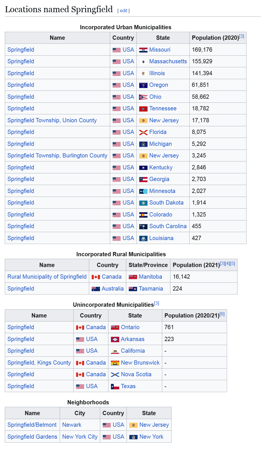Open Rural Municipality of Springfield link
Screen dimensions: 261x452
coord(47,277)
